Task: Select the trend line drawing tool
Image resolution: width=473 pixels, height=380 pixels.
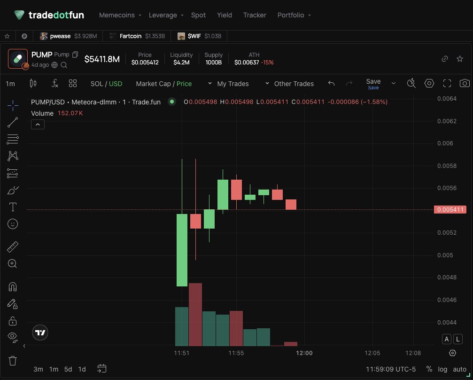Action: [13, 122]
